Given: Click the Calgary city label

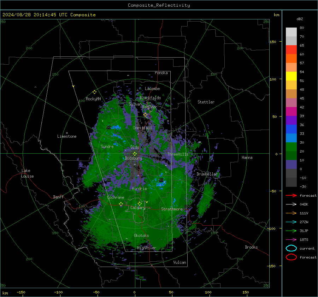Looking at the screenshot, I should (138, 208).
